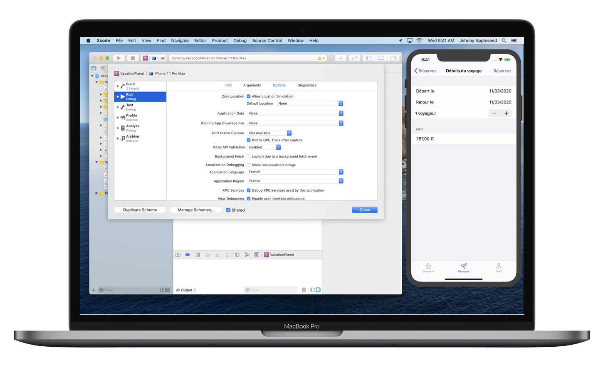Click the Manage Schemes… button
The image size is (603, 365).
coord(196,210)
